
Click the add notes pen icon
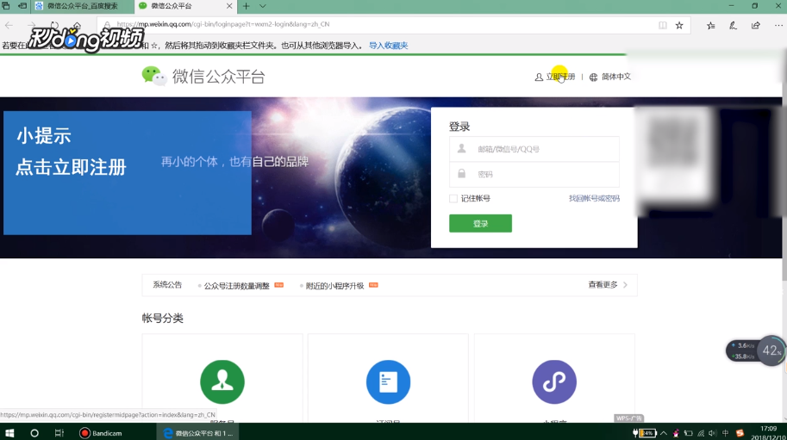click(x=733, y=25)
